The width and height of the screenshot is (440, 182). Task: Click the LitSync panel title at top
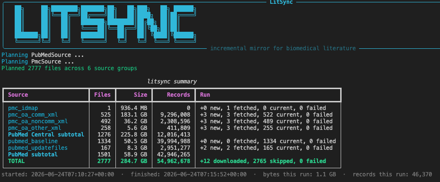281,2
